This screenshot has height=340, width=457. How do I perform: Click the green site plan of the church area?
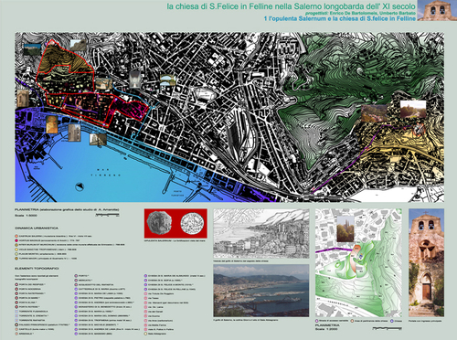pos(358,263)
